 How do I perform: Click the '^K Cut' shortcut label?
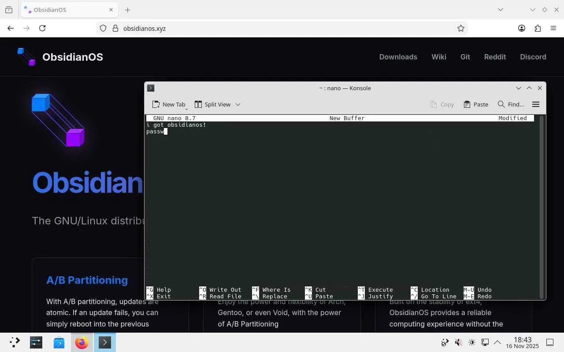[x=315, y=290]
